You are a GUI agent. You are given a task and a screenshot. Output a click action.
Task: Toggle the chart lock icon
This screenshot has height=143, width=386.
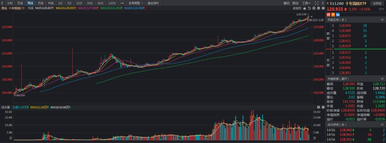point(305,8)
